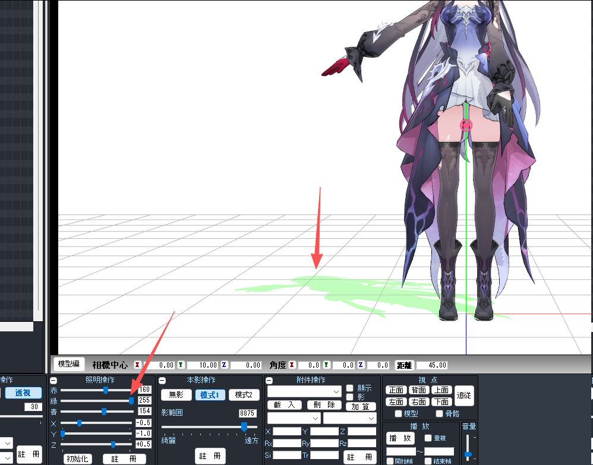
Task: Click the pink bone marker on the model
Action: pyautogui.click(x=466, y=125)
